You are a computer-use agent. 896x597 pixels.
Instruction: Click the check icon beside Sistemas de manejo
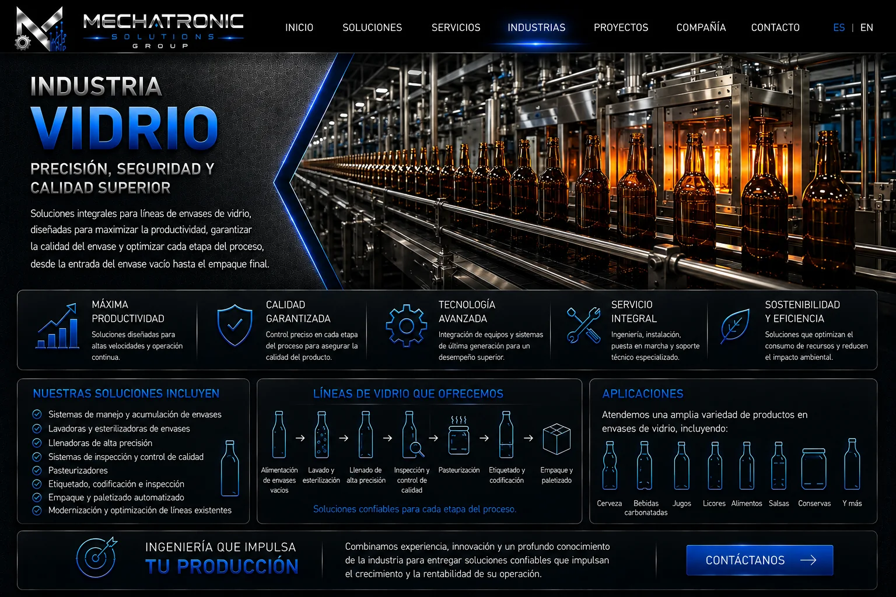tap(37, 414)
